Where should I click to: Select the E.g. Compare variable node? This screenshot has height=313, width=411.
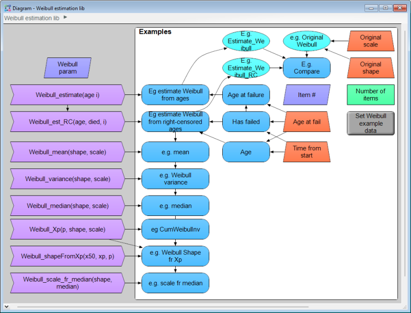pos(306,68)
